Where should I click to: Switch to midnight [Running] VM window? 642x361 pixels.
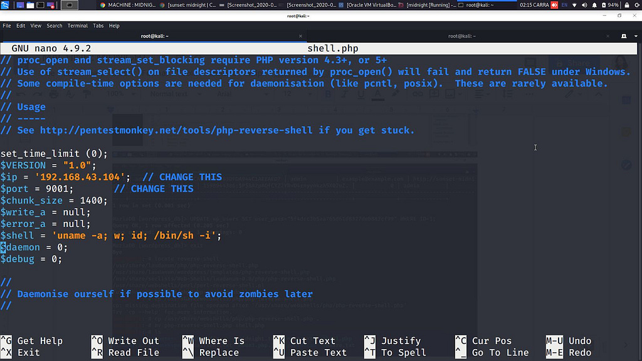point(427,5)
